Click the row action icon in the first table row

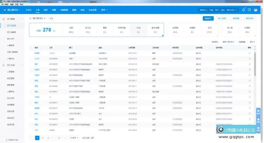click(x=249, y=53)
